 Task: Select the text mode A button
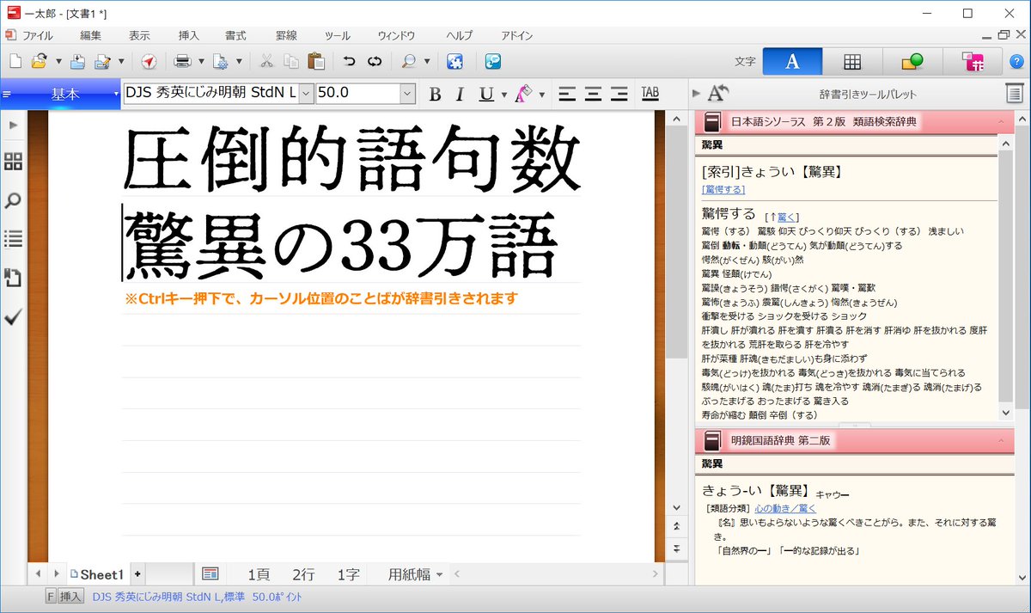pos(792,61)
